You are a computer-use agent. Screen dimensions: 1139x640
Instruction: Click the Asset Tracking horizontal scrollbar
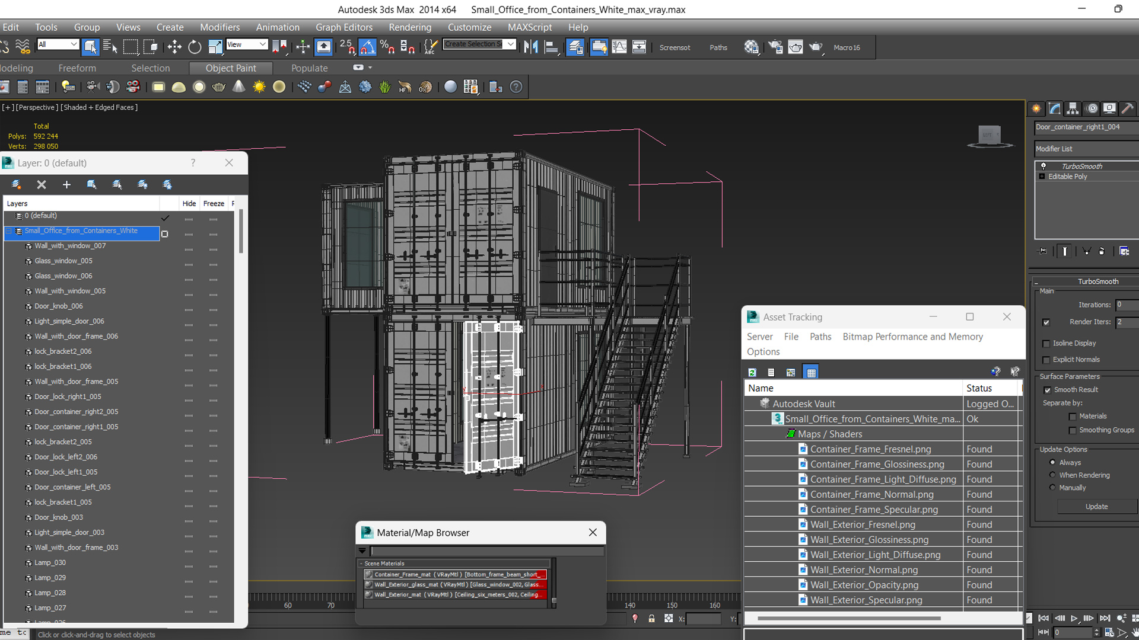coord(849,618)
